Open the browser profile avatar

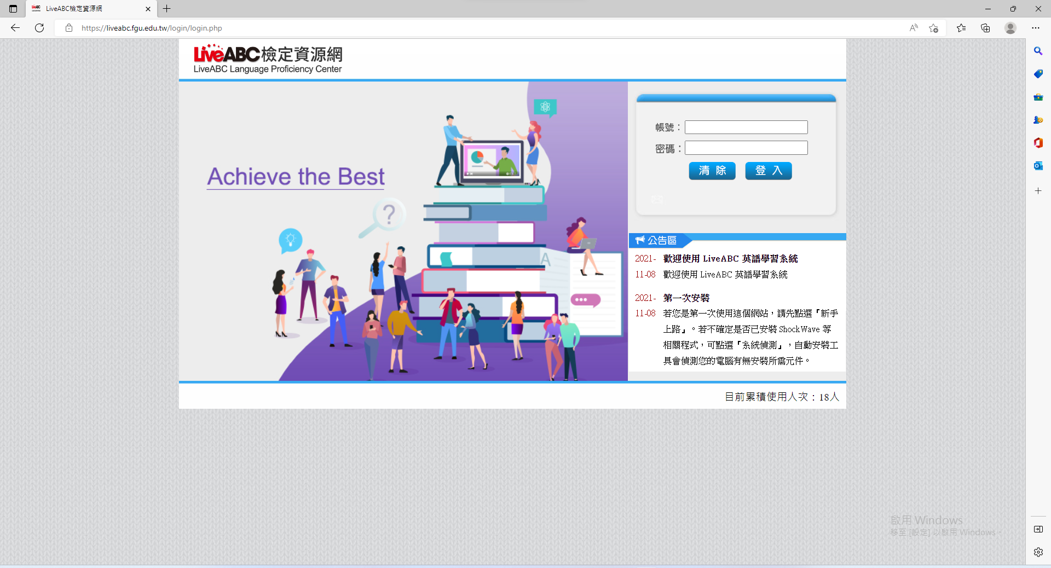click(1010, 28)
